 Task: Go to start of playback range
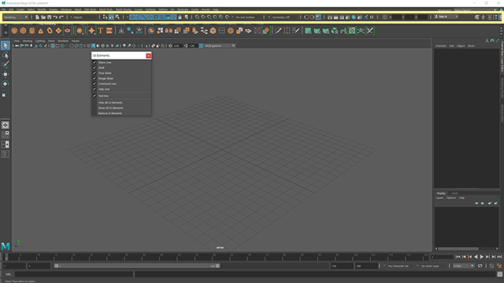pyautogui.click(x=458, y=257)
